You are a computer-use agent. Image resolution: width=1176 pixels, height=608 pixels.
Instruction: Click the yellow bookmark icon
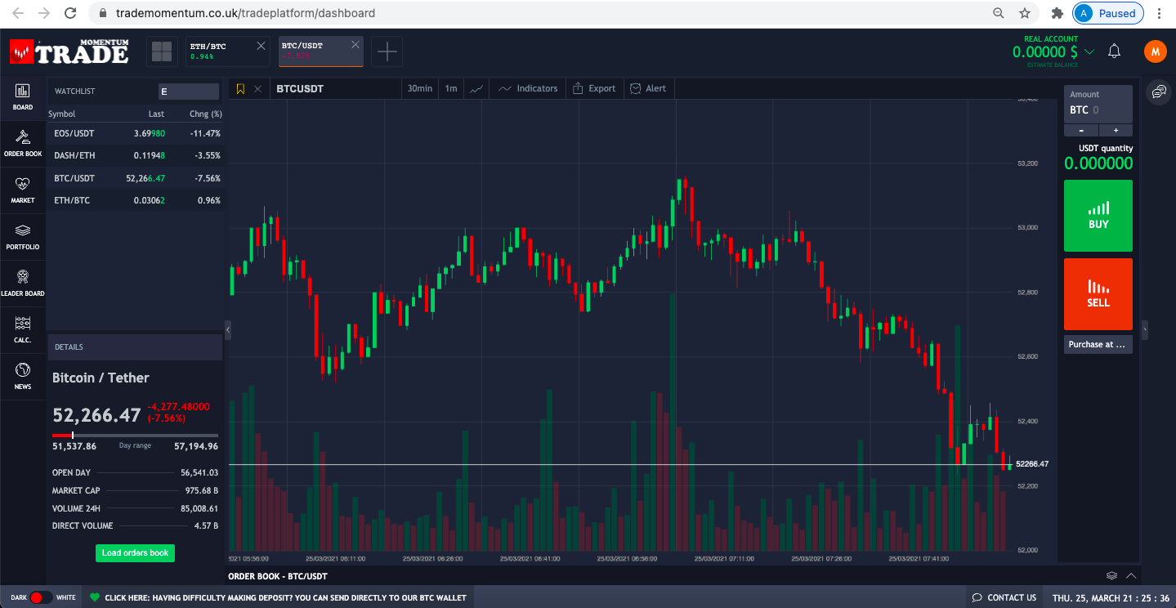point(240,88)
